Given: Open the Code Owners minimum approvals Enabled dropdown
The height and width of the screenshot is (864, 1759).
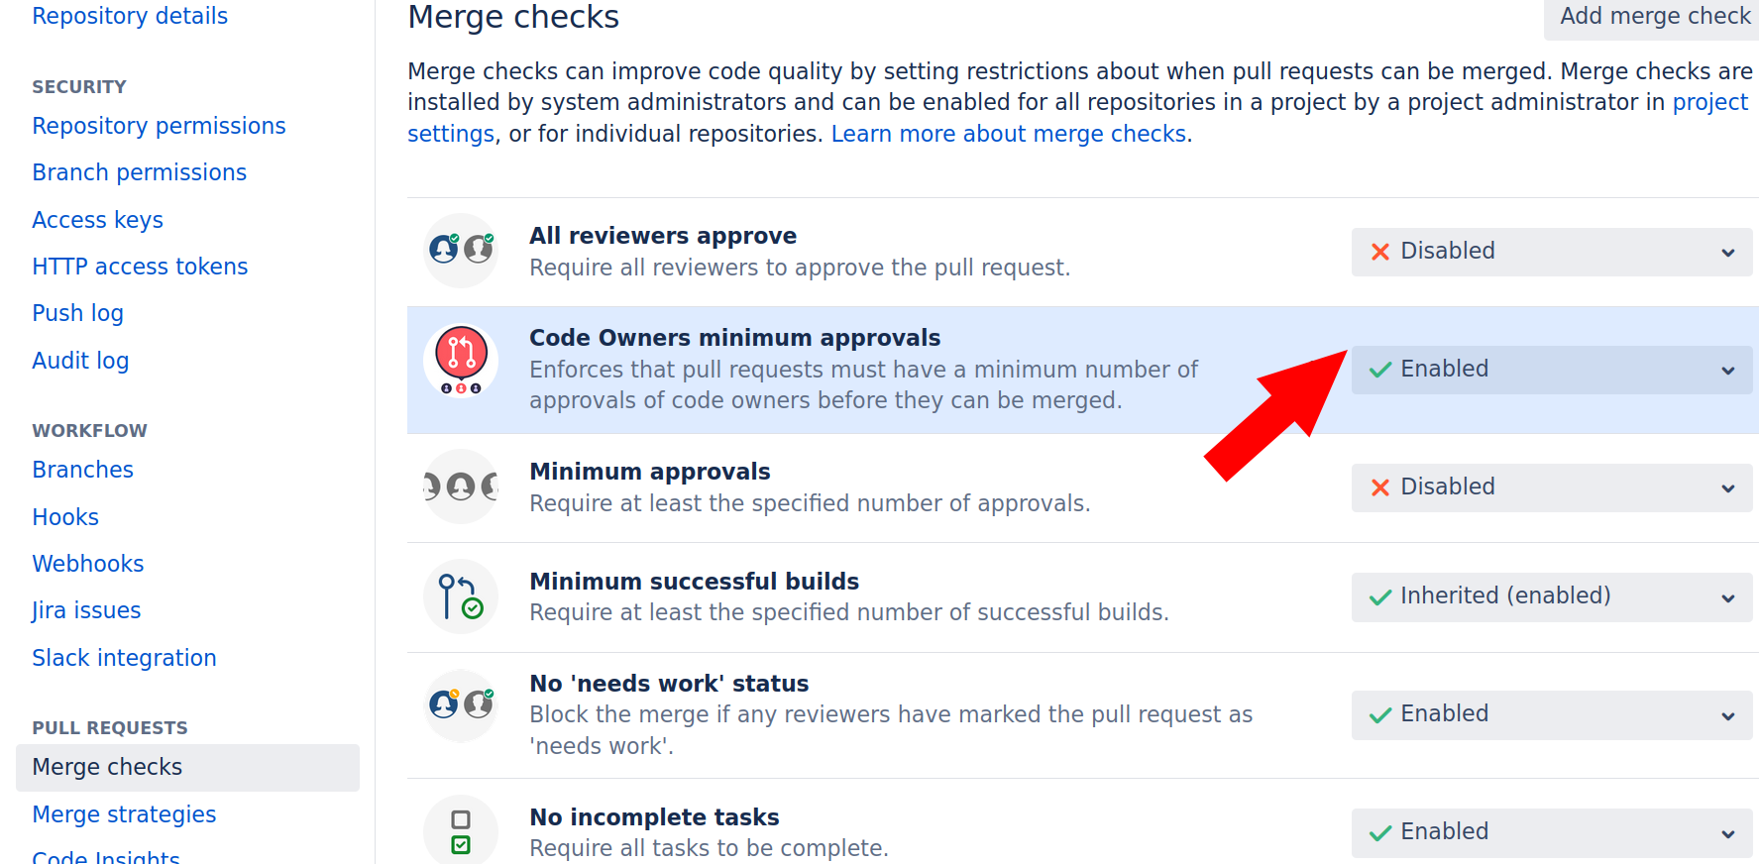Looking at the screenshot, I should (1551, 370).
